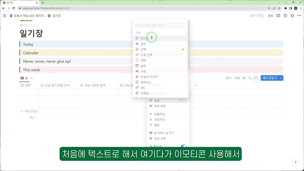The image size is (304, 171).
Task: Sort column 오름차순 ascending
Action: click(168, 114)
